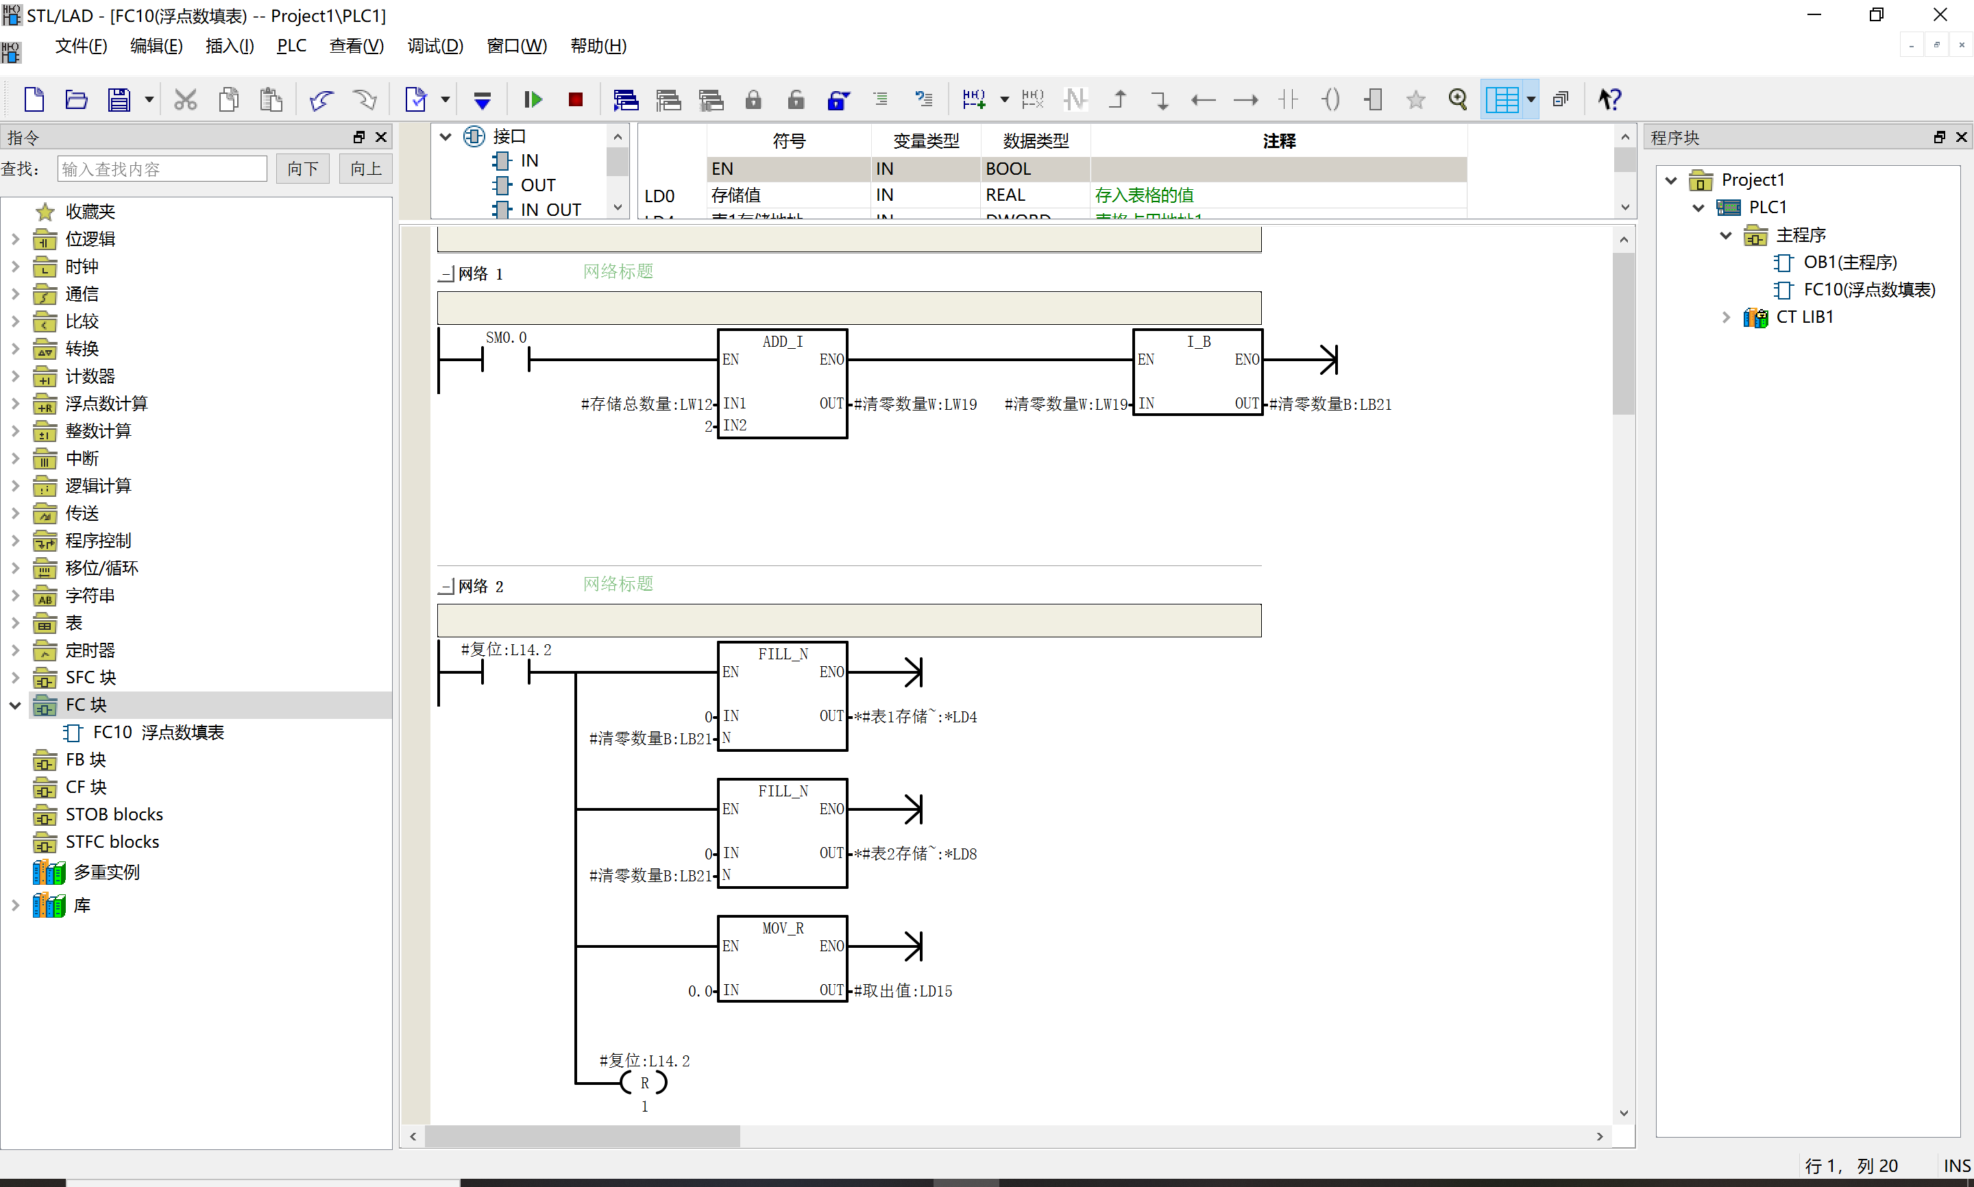1974x1187 pixels.
Task: Insert branch line upward arrow
Action: (x=1118, y=99)
